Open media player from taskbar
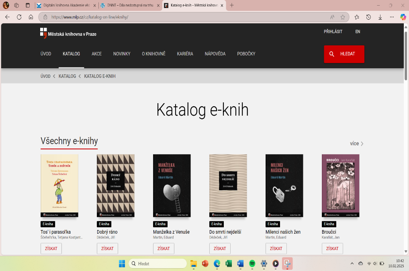Viewport: 409px width, 271px height. (276, 264)
